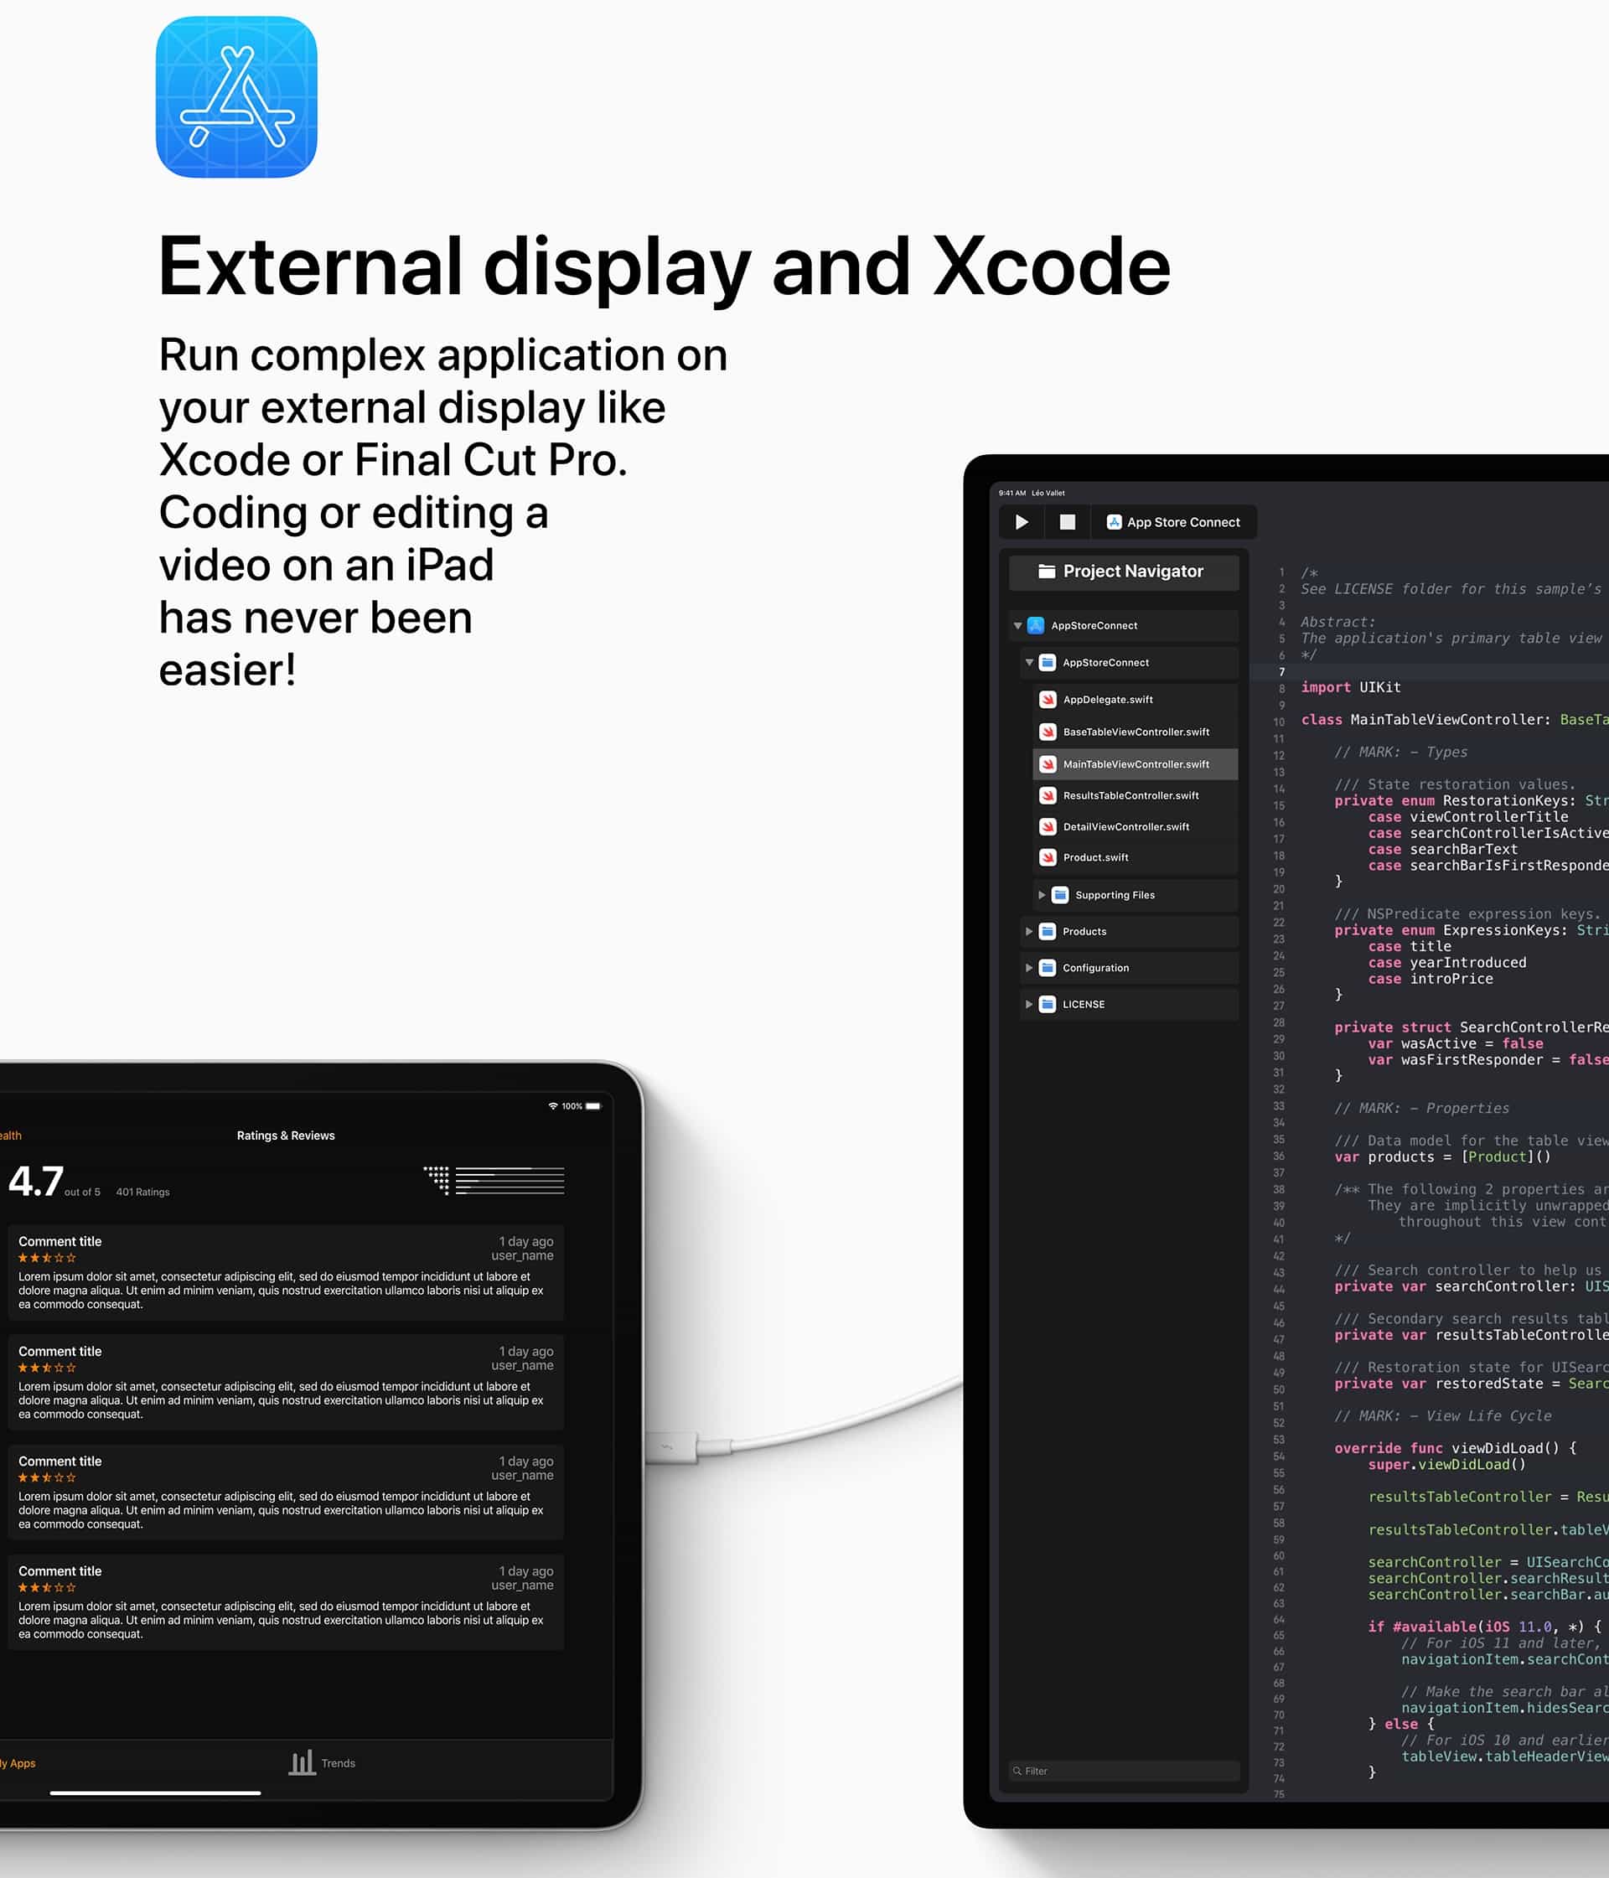The height and width of the screenshot is (1878, 1609).
Task: Open MainTableViewController.swift
Action: 1136,764
